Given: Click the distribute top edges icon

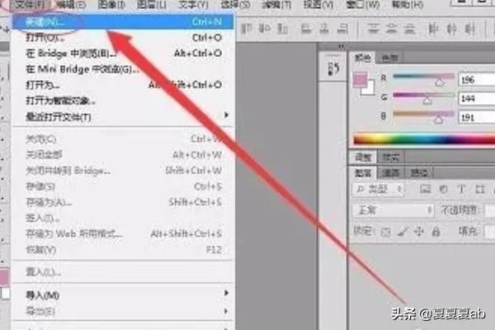Looking at the screenshot, I should (374, 29).
